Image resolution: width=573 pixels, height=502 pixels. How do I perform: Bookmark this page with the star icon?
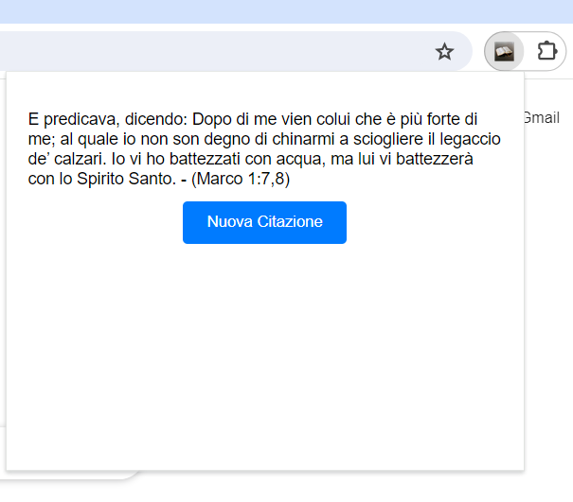click(444, 51)
